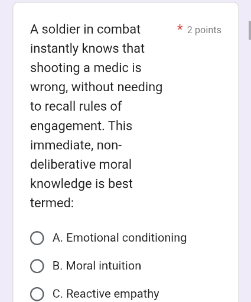Click the gray scrollbar thumb at right edge
This screenshot has width=251, height=302.
pyautogui.click(x=250, y=30)
